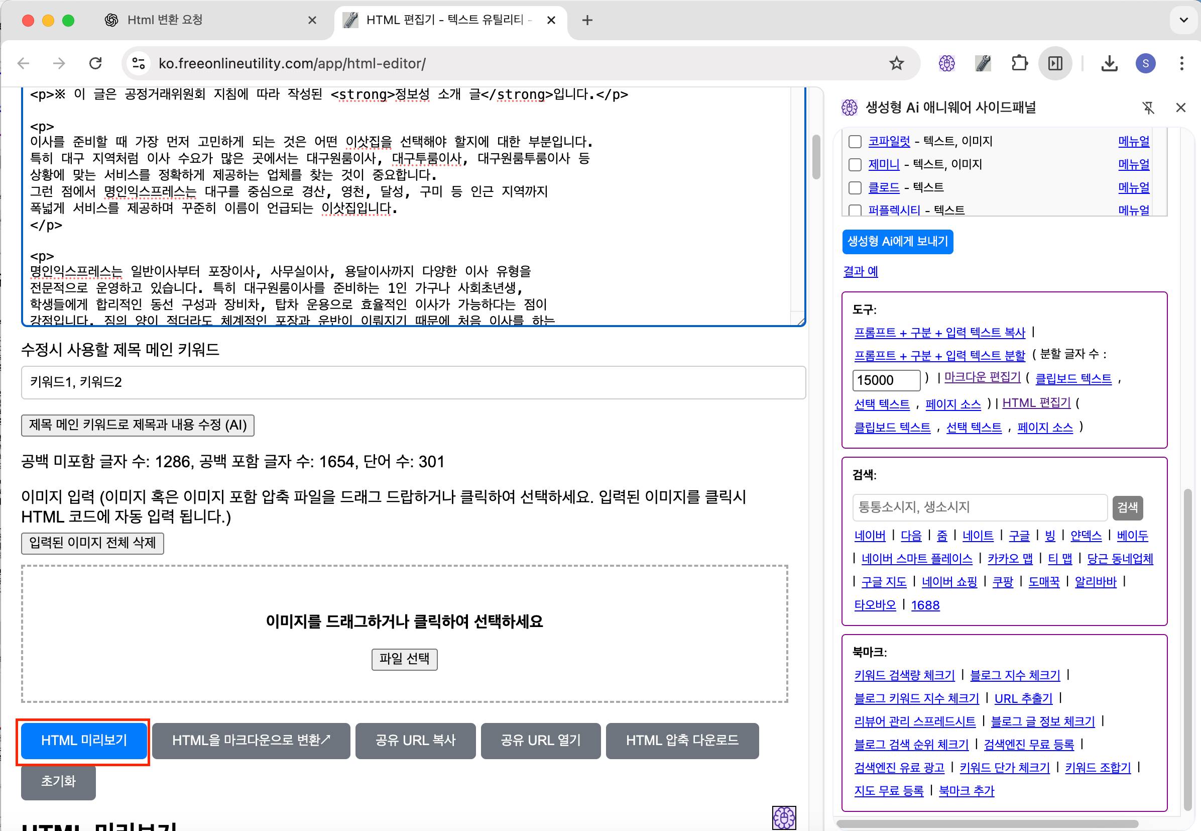This screenshot has height=831, width=1201.
Task: Click the HTML 미리보기 button
Action: coord(84,741)
